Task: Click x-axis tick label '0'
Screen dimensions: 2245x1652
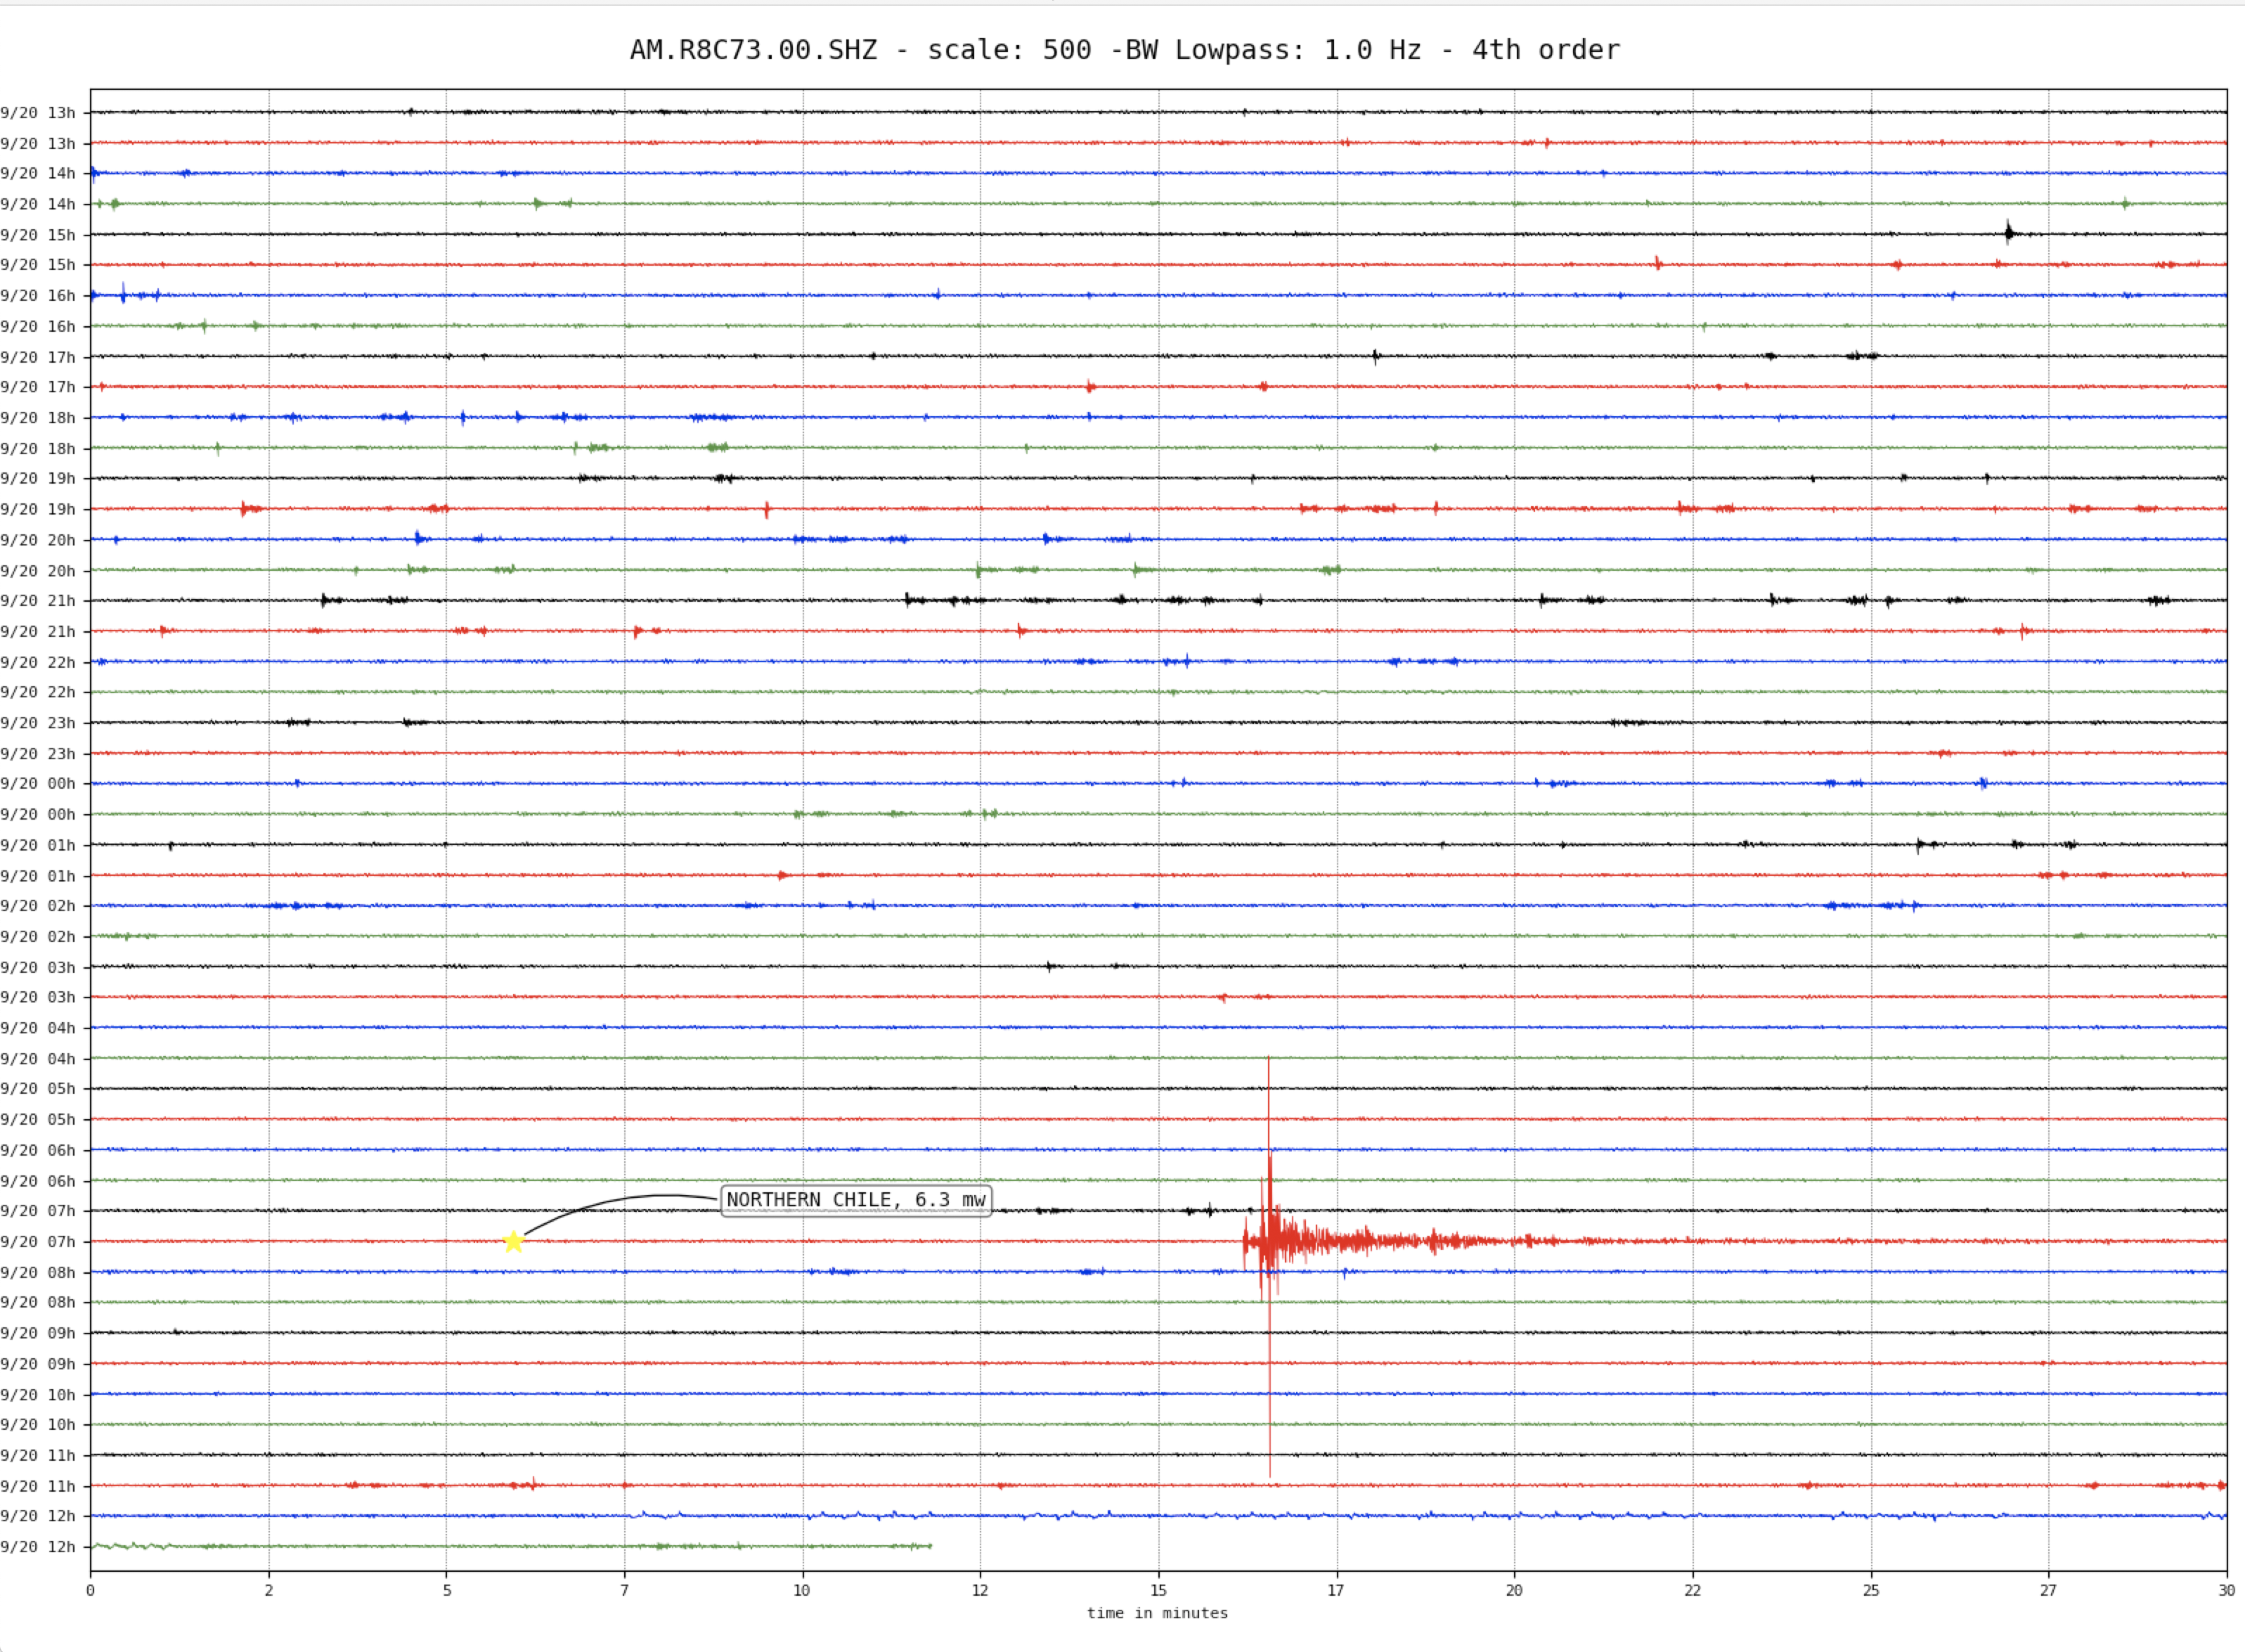Action: (90, 1590)
